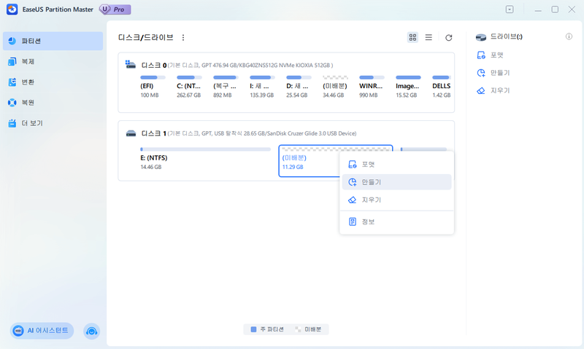
Task: Click 포맷 (Format) in the right panel
Action: point(498,55)
